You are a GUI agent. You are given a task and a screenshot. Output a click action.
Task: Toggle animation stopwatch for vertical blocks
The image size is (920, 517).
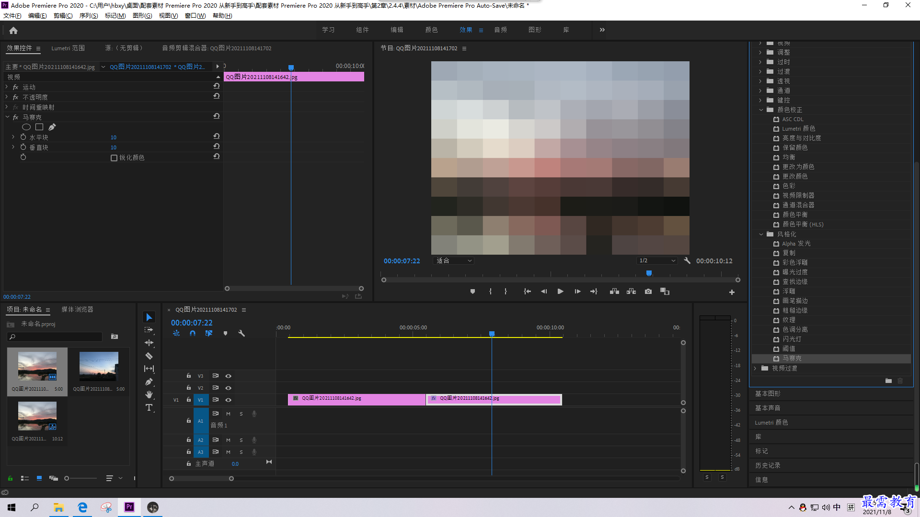point(23,147)
